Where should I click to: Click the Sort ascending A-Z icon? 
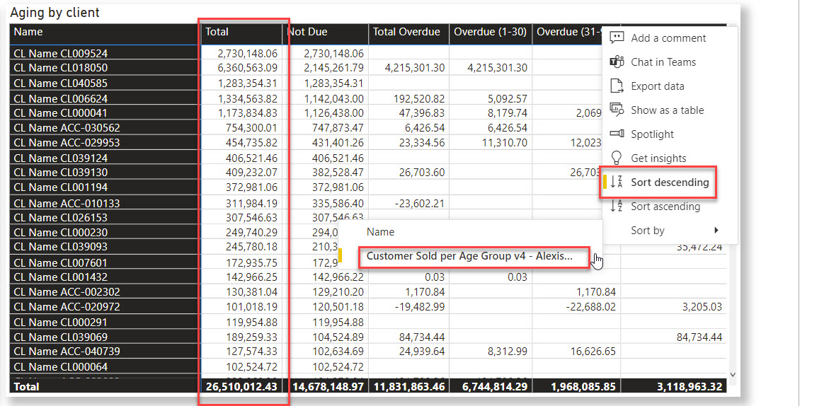617,207
